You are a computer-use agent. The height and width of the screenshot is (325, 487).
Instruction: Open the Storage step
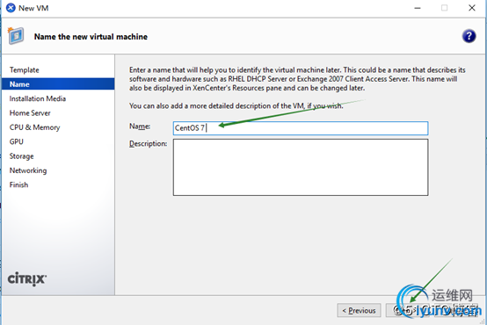[x=21, y=156]
